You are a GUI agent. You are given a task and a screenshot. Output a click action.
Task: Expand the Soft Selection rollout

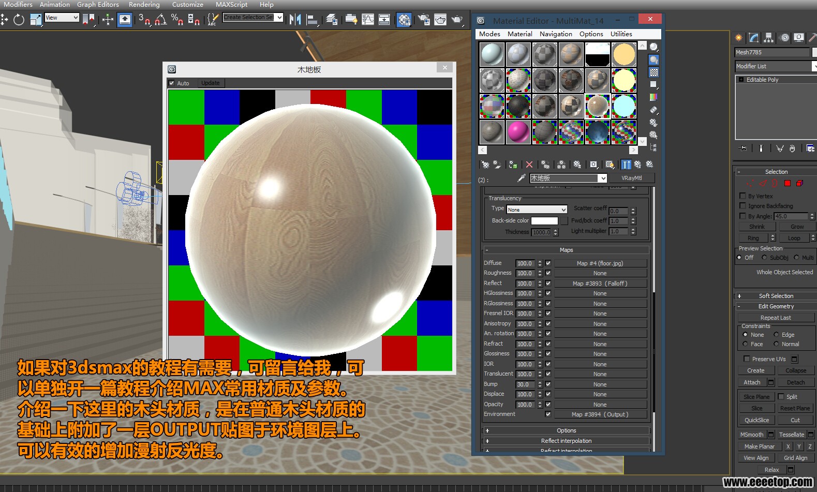776,296
